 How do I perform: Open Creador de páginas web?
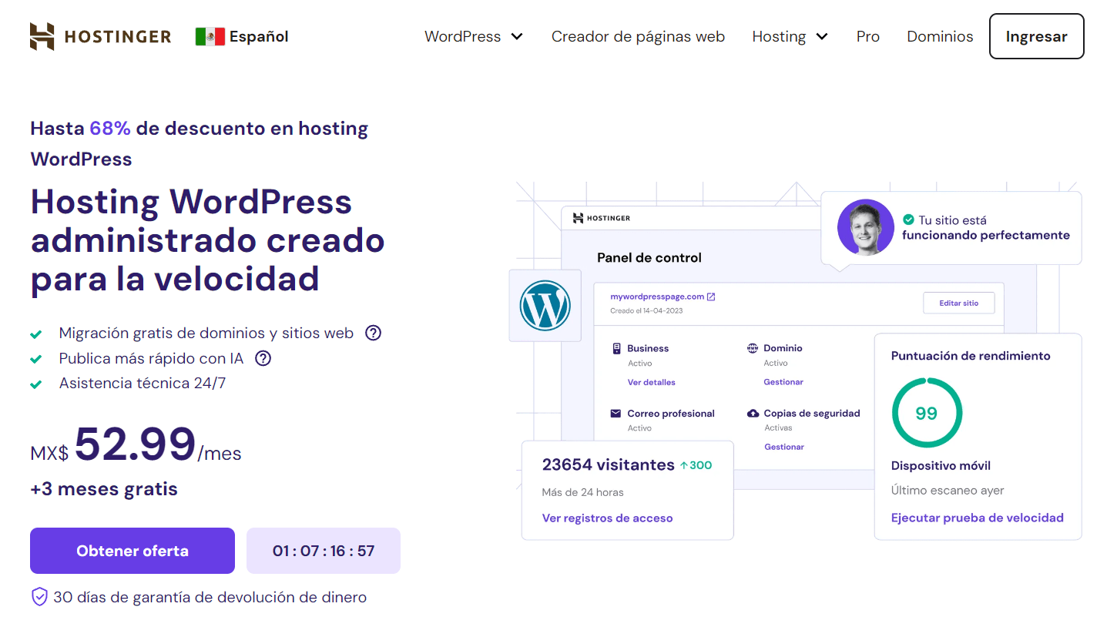pyautogui.click(x=638, y=36)
